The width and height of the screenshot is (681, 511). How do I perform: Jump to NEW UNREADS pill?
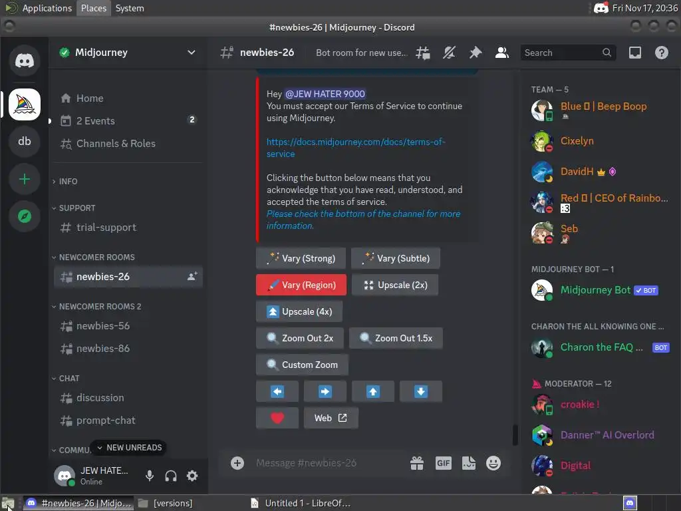128,448
